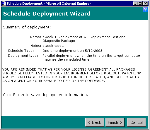Click 'Click Finish to save deployment information.' text
Image resolution: width=150 pixels, height=130 pixels.
pyautogui.click(x=45, y=95)
